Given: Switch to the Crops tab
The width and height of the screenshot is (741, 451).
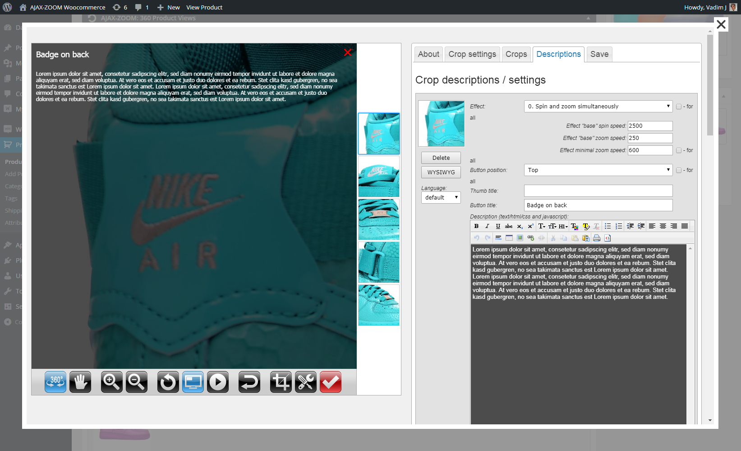Looking at the screenshot, I should coord(516,54).
